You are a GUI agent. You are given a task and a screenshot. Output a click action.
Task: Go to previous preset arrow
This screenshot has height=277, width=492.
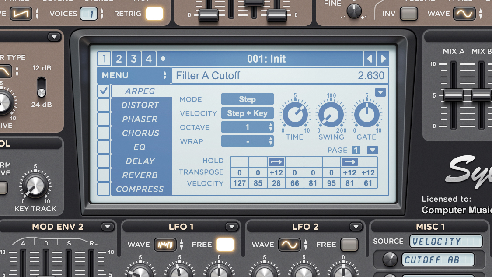point(370,59)
